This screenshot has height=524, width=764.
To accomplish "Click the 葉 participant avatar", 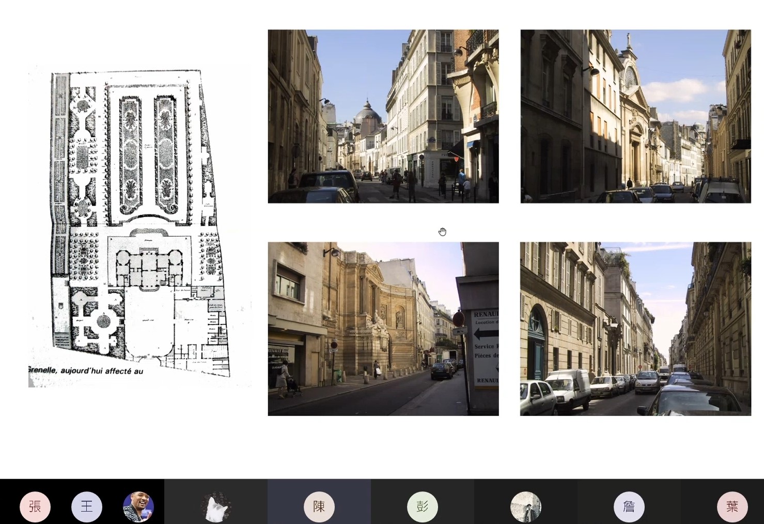I will click(732, 506).
